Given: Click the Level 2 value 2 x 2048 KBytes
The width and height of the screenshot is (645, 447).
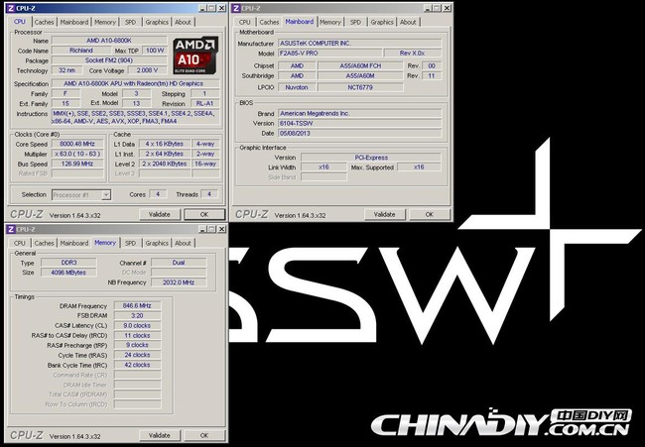Looking at the screenshot, I should (x=164, y=164).
